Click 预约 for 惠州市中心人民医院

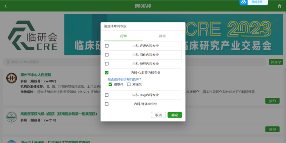(272, 101)
